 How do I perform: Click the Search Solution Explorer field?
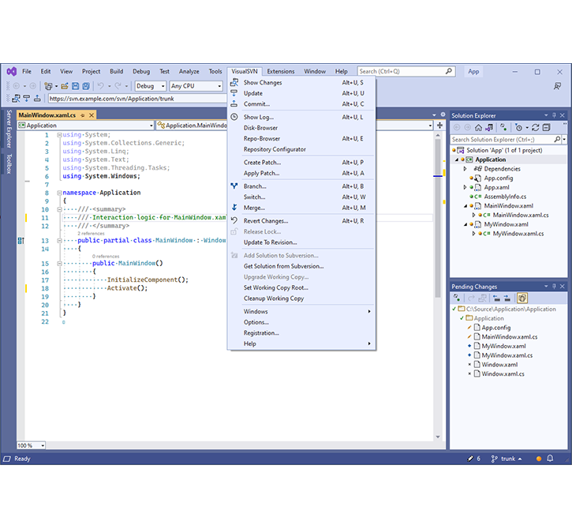coord(503,140)
